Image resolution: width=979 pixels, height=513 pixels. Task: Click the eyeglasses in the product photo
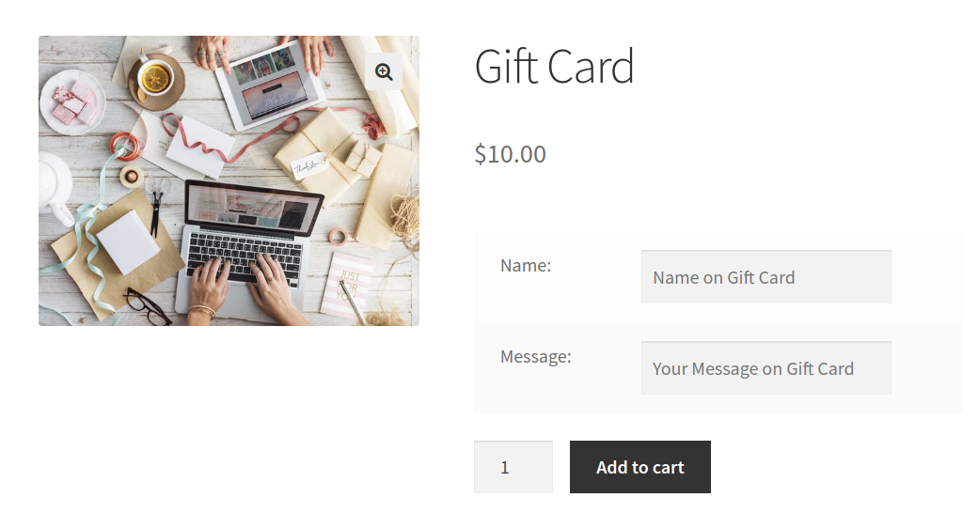[148, 305]
